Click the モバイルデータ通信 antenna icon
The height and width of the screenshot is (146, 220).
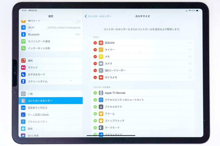(x=23, y=41)
